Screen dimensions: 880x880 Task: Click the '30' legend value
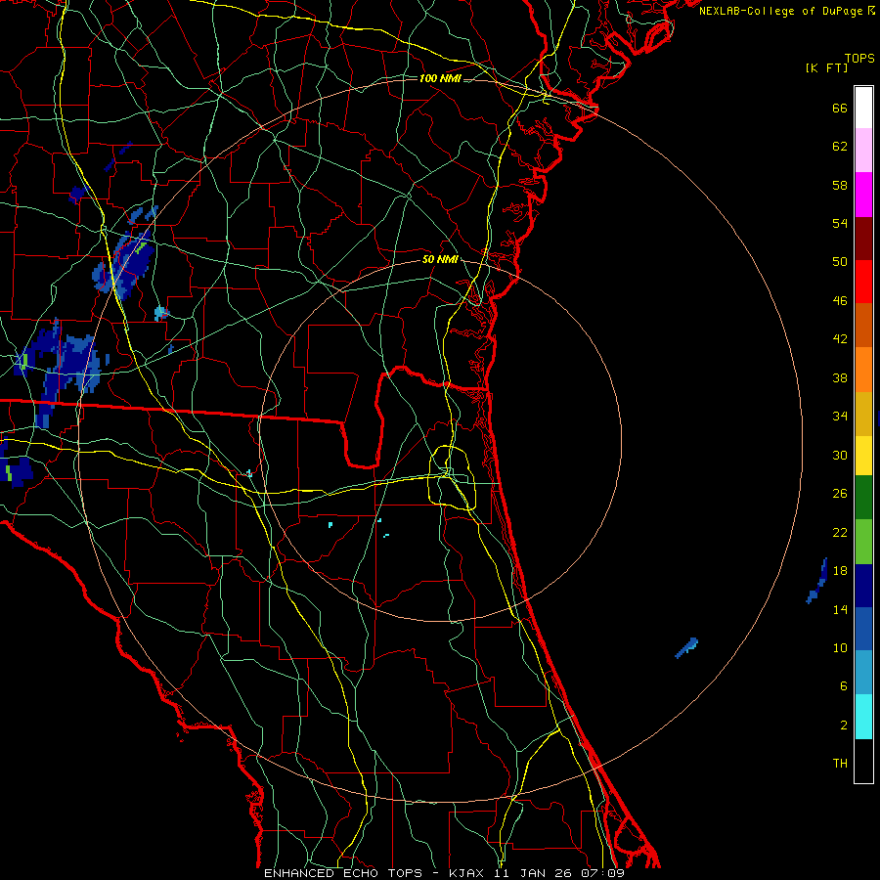pyautogui.click(x=840, y=455)
